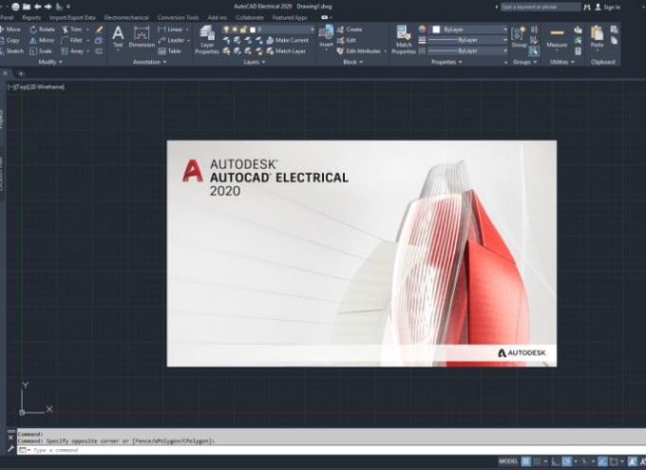Click the Text annotation tool
646x470 pixels.
tap(118, 36)
